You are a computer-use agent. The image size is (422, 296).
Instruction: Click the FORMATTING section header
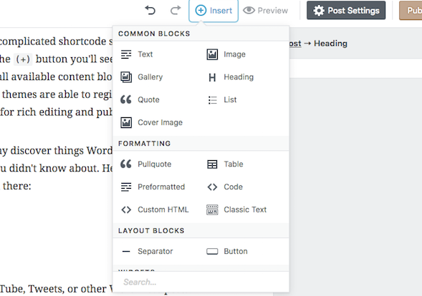pyautogui.click(x=144, y=144)
